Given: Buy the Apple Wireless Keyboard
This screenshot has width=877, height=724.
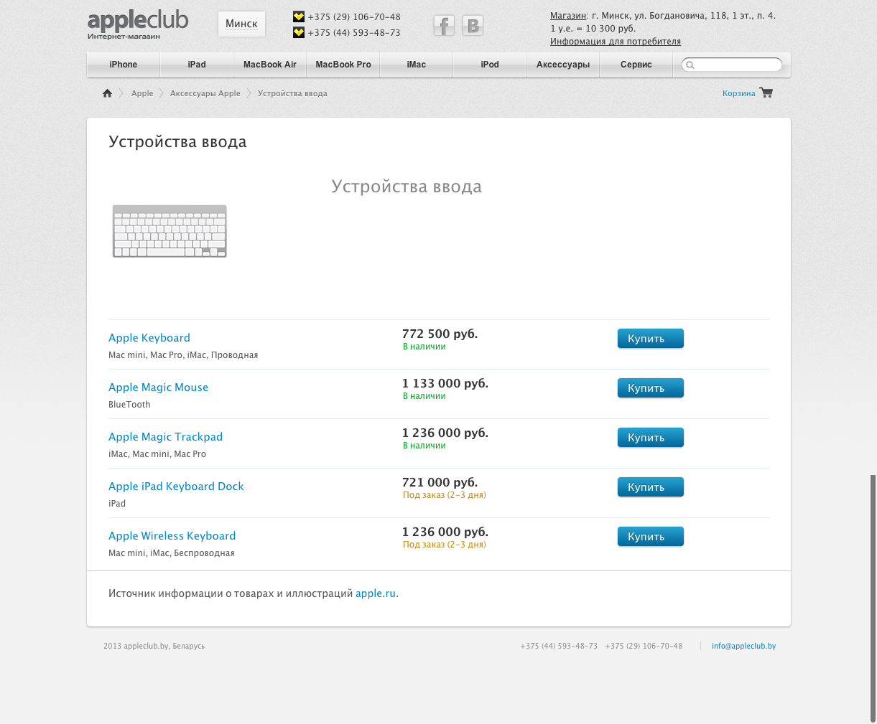Looking at the screenshot, I should 651,537.
